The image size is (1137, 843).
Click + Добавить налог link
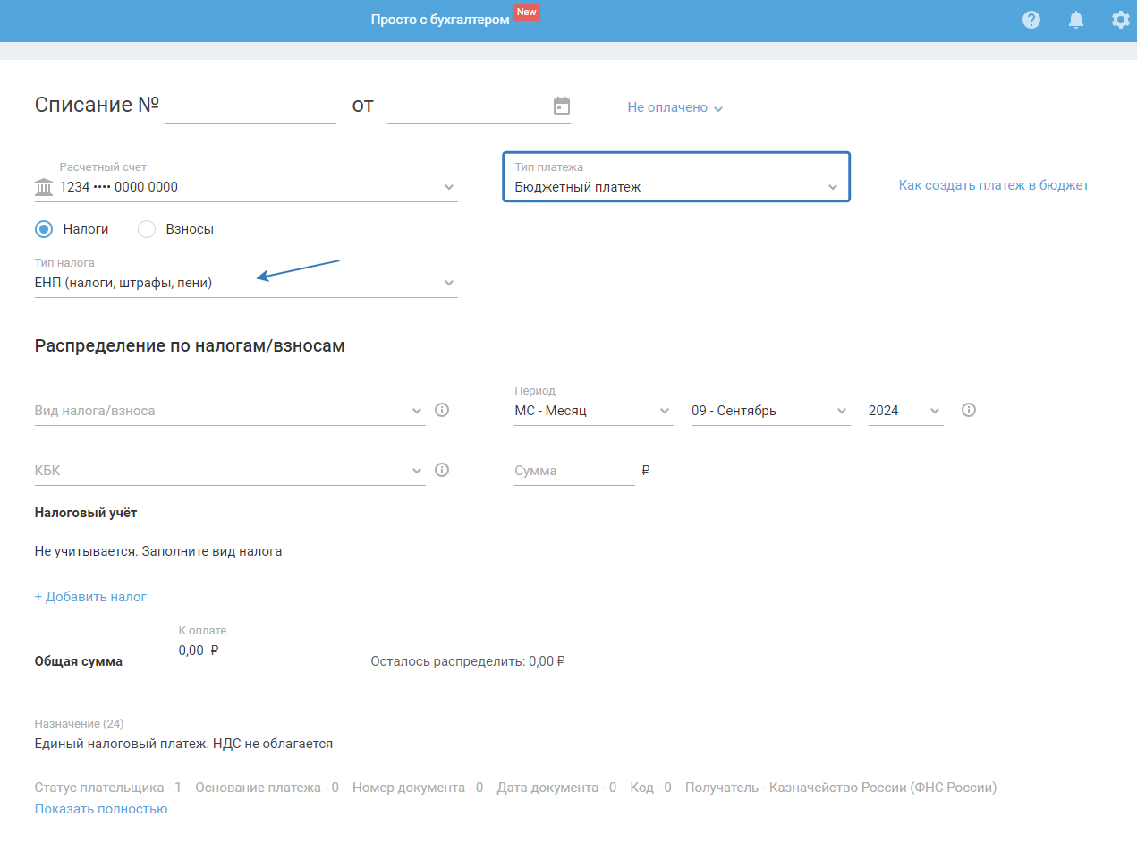coord(90,597)
